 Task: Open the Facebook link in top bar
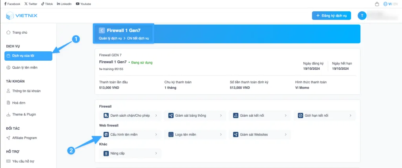click(x=12, y=4)
